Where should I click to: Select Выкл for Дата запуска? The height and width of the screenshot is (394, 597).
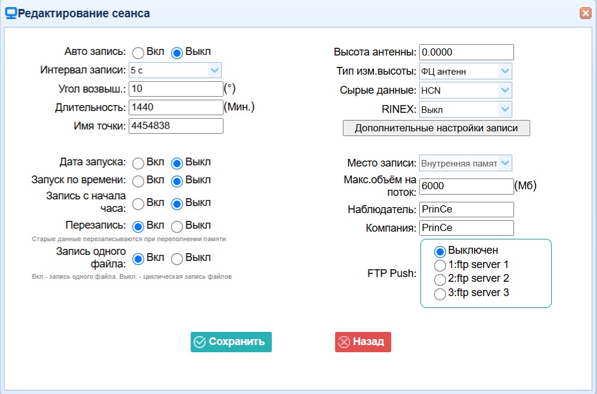[x=177, y=163]
